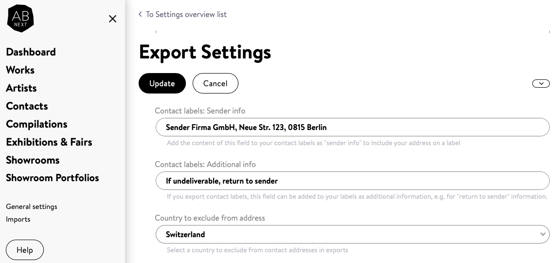Click the Update button

coord(162,83)
